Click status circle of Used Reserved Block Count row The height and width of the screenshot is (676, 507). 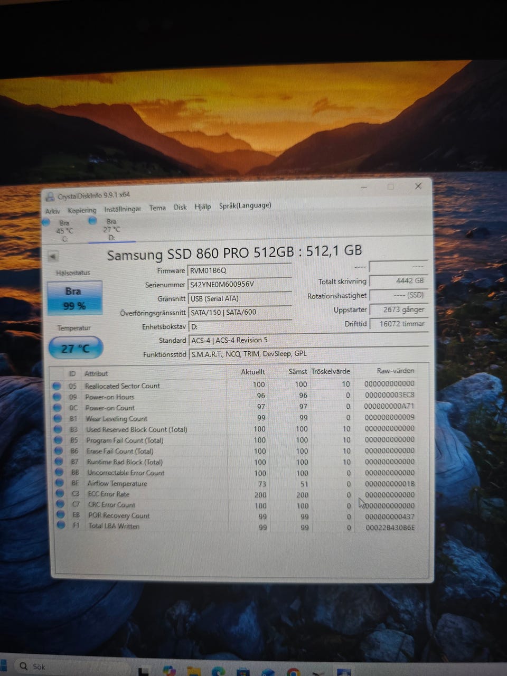click(x=58, y=429)
